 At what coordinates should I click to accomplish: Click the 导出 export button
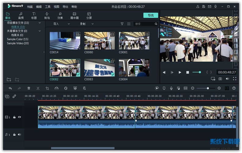(151, 15)
